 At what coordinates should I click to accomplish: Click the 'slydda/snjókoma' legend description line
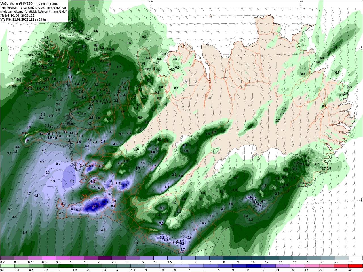[x=34, y=12]
